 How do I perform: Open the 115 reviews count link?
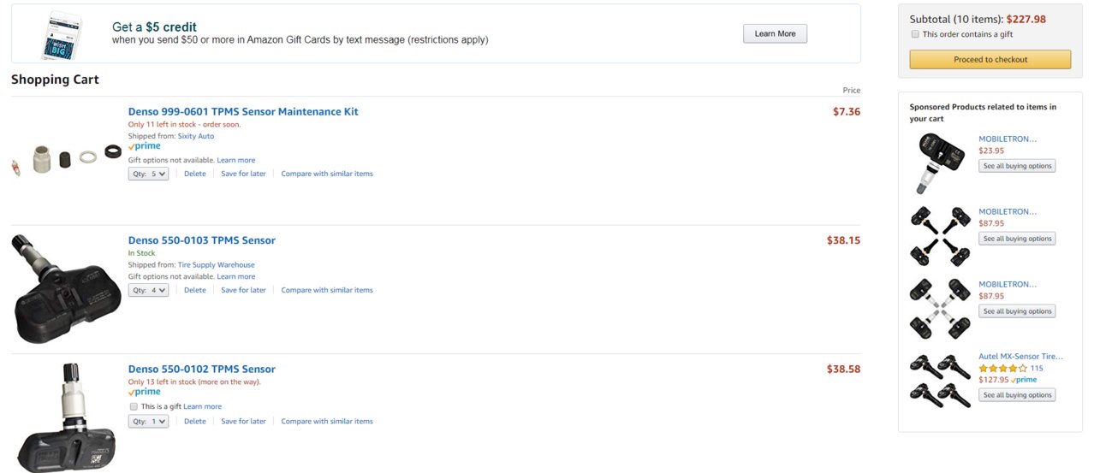[x=1037, y=369]
